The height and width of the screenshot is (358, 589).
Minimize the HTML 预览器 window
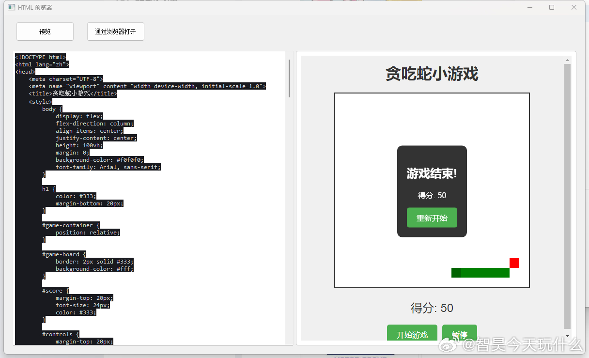530,7
